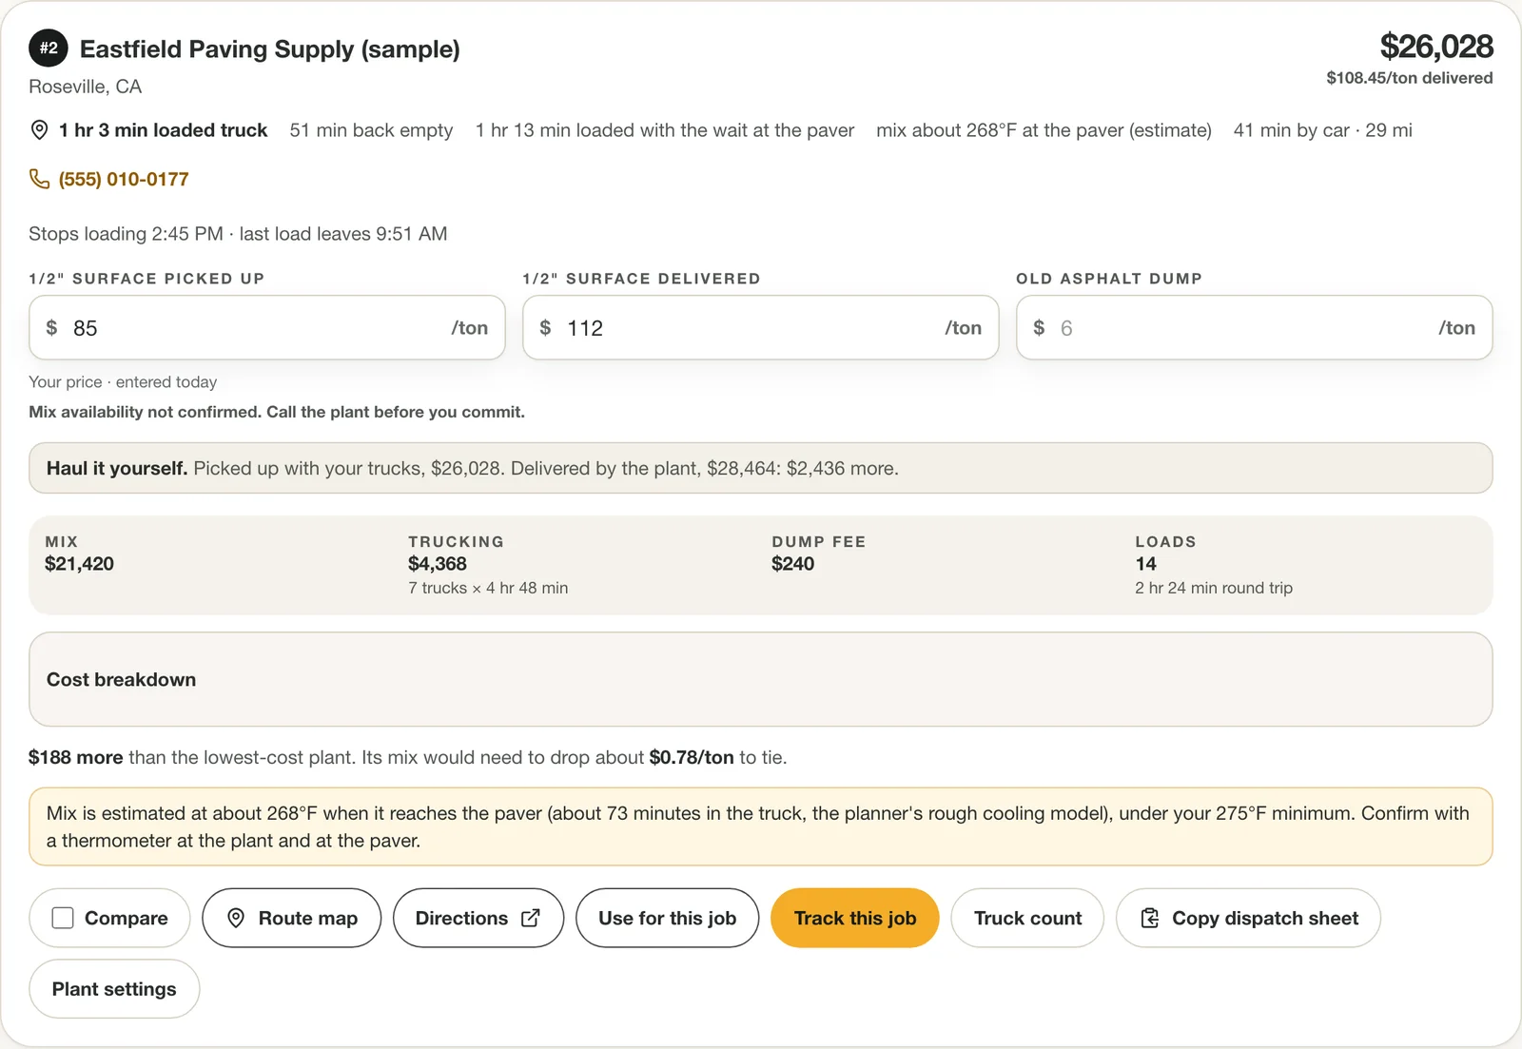Click the Haul it yourself recommendation banner
The height and width of the screenshot is (1049, 1522).
click(x=760, y=468)
